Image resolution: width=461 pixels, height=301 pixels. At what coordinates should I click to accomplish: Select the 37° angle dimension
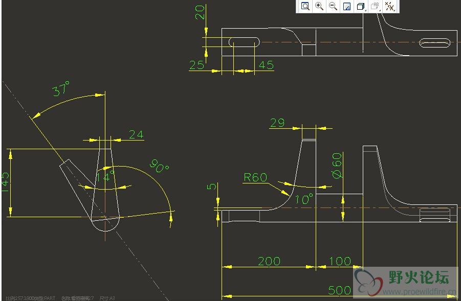coord(61,89)
